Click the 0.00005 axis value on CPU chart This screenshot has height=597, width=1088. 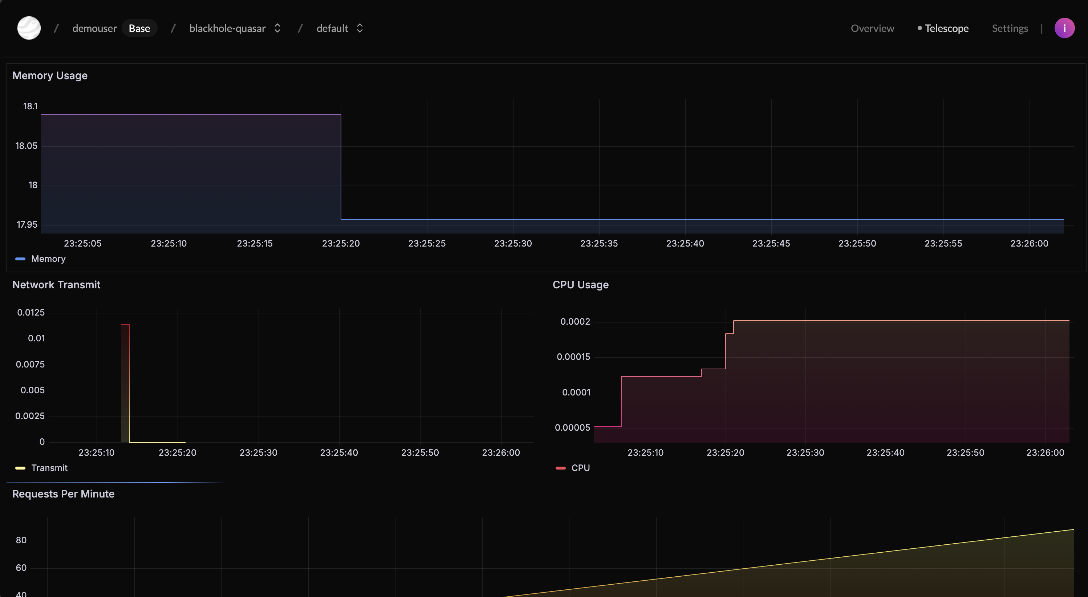point(572,428)
